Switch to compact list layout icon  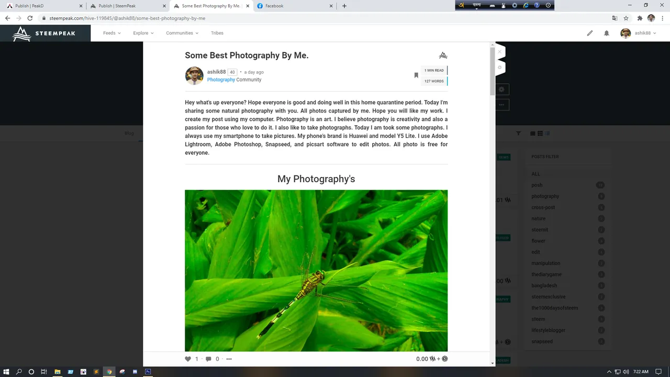coord(548,134)
